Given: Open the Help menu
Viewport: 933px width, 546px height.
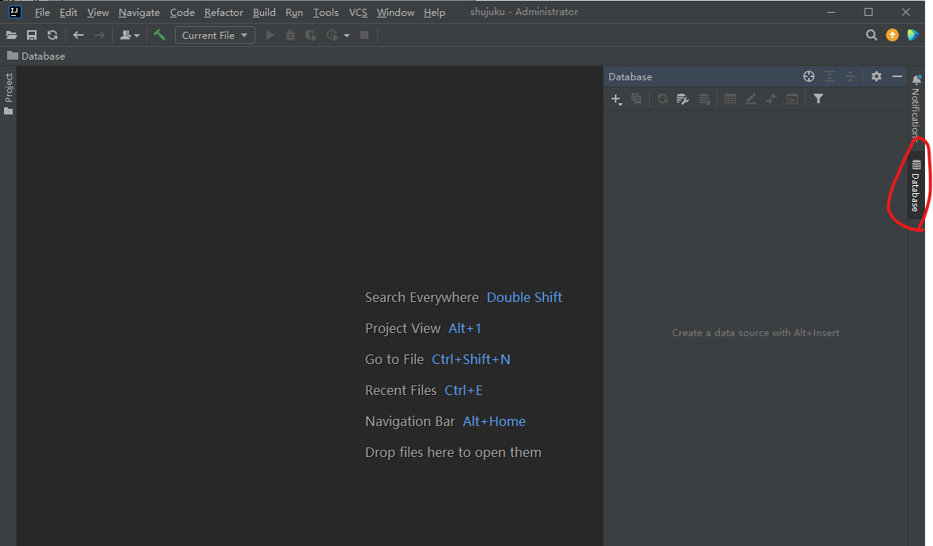Looking at the screenshot, I should coord(434,12).
